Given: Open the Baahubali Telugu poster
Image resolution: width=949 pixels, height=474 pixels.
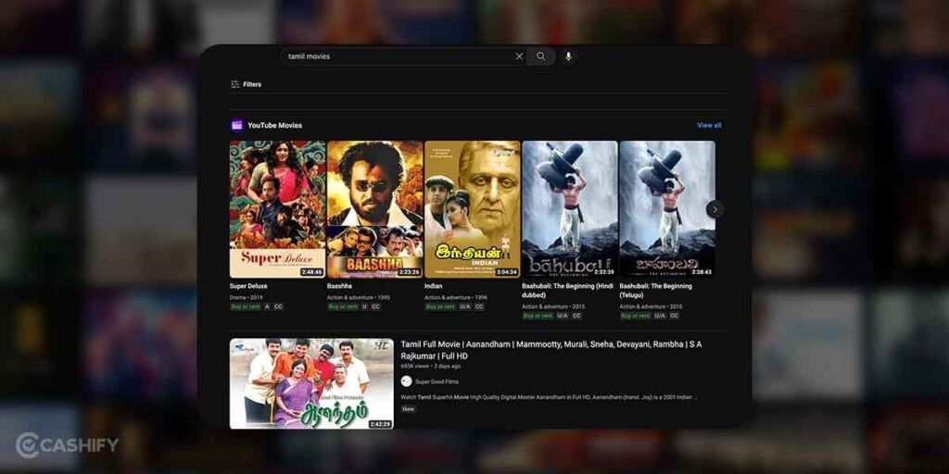Looking at the screenshot, I should pyautogui.click(x=667, y=209).
